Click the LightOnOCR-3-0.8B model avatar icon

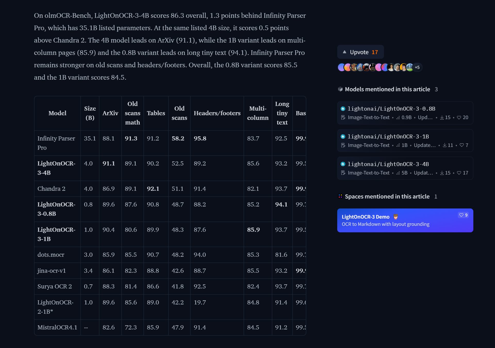(343, 109)
